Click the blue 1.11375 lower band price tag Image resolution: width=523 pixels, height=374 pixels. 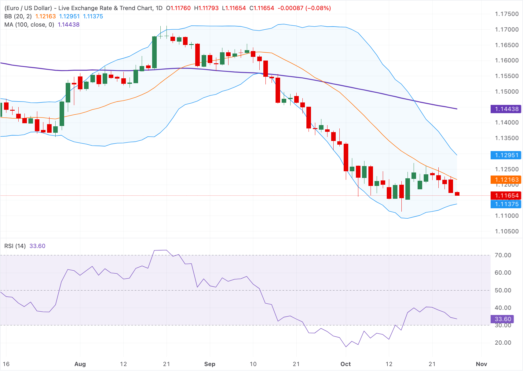tap(506, 204)
